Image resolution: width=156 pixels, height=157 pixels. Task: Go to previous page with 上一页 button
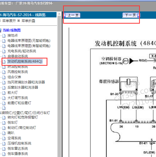tap(72, 15)
